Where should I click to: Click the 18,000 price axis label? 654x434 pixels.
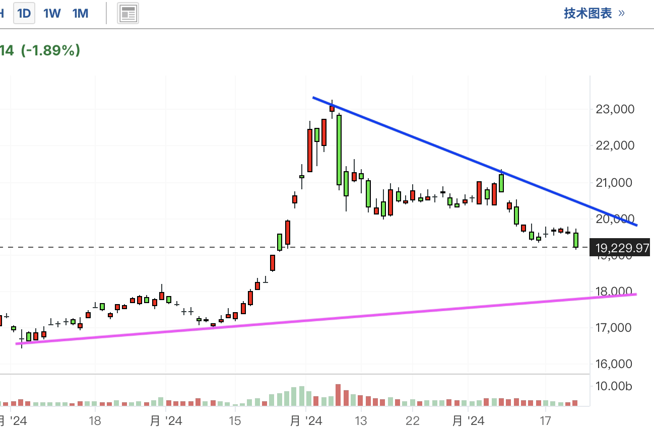pyautogui.click(x=614, y=292)
